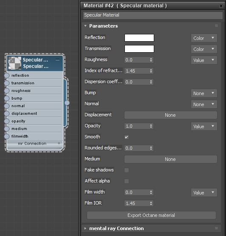Click the reflection input socket on node

(7, 76)
